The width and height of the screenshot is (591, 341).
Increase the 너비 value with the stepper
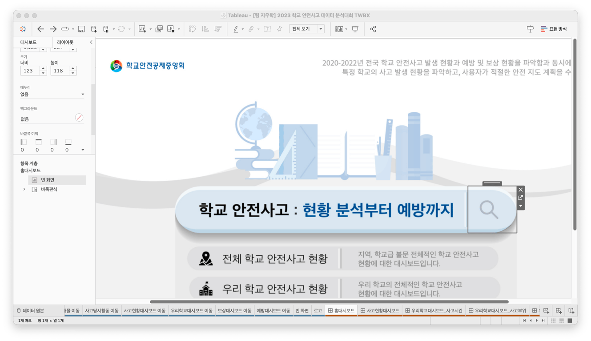(43, 69)
